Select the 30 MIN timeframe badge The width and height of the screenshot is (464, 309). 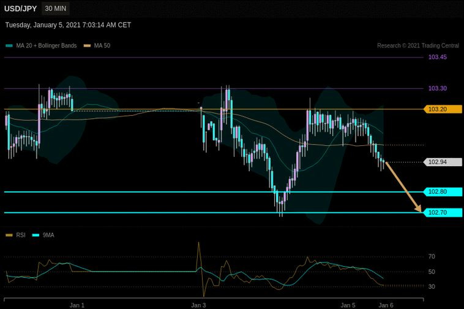click(x=56, y=9)
